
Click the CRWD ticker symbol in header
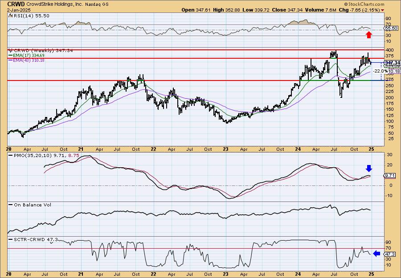pos(16,4)
